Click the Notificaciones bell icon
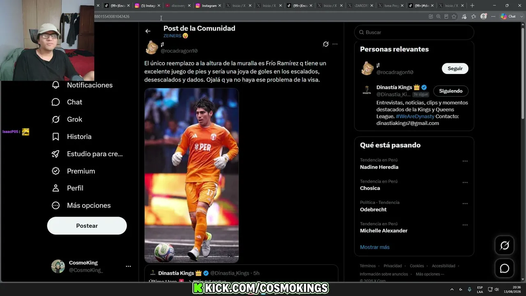This screenshot has width=526, height=296. [56, 85]
